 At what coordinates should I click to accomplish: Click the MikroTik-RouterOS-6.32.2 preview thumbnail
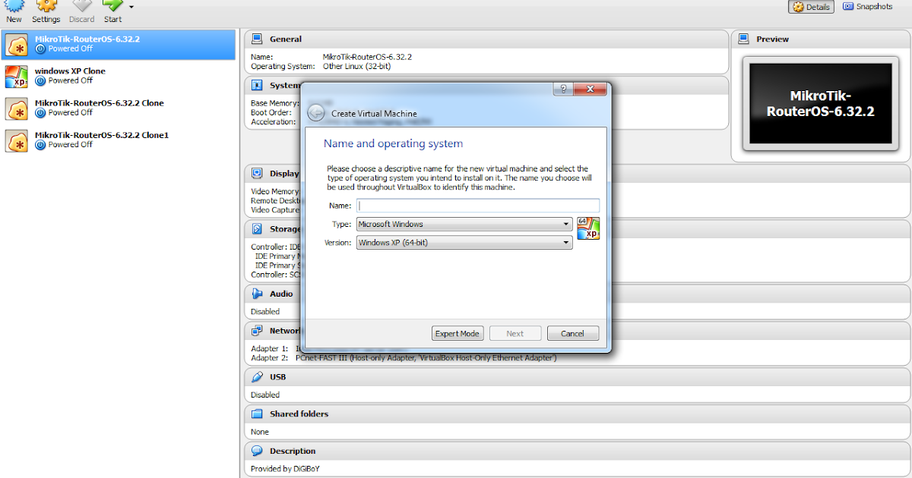point(821,103)
